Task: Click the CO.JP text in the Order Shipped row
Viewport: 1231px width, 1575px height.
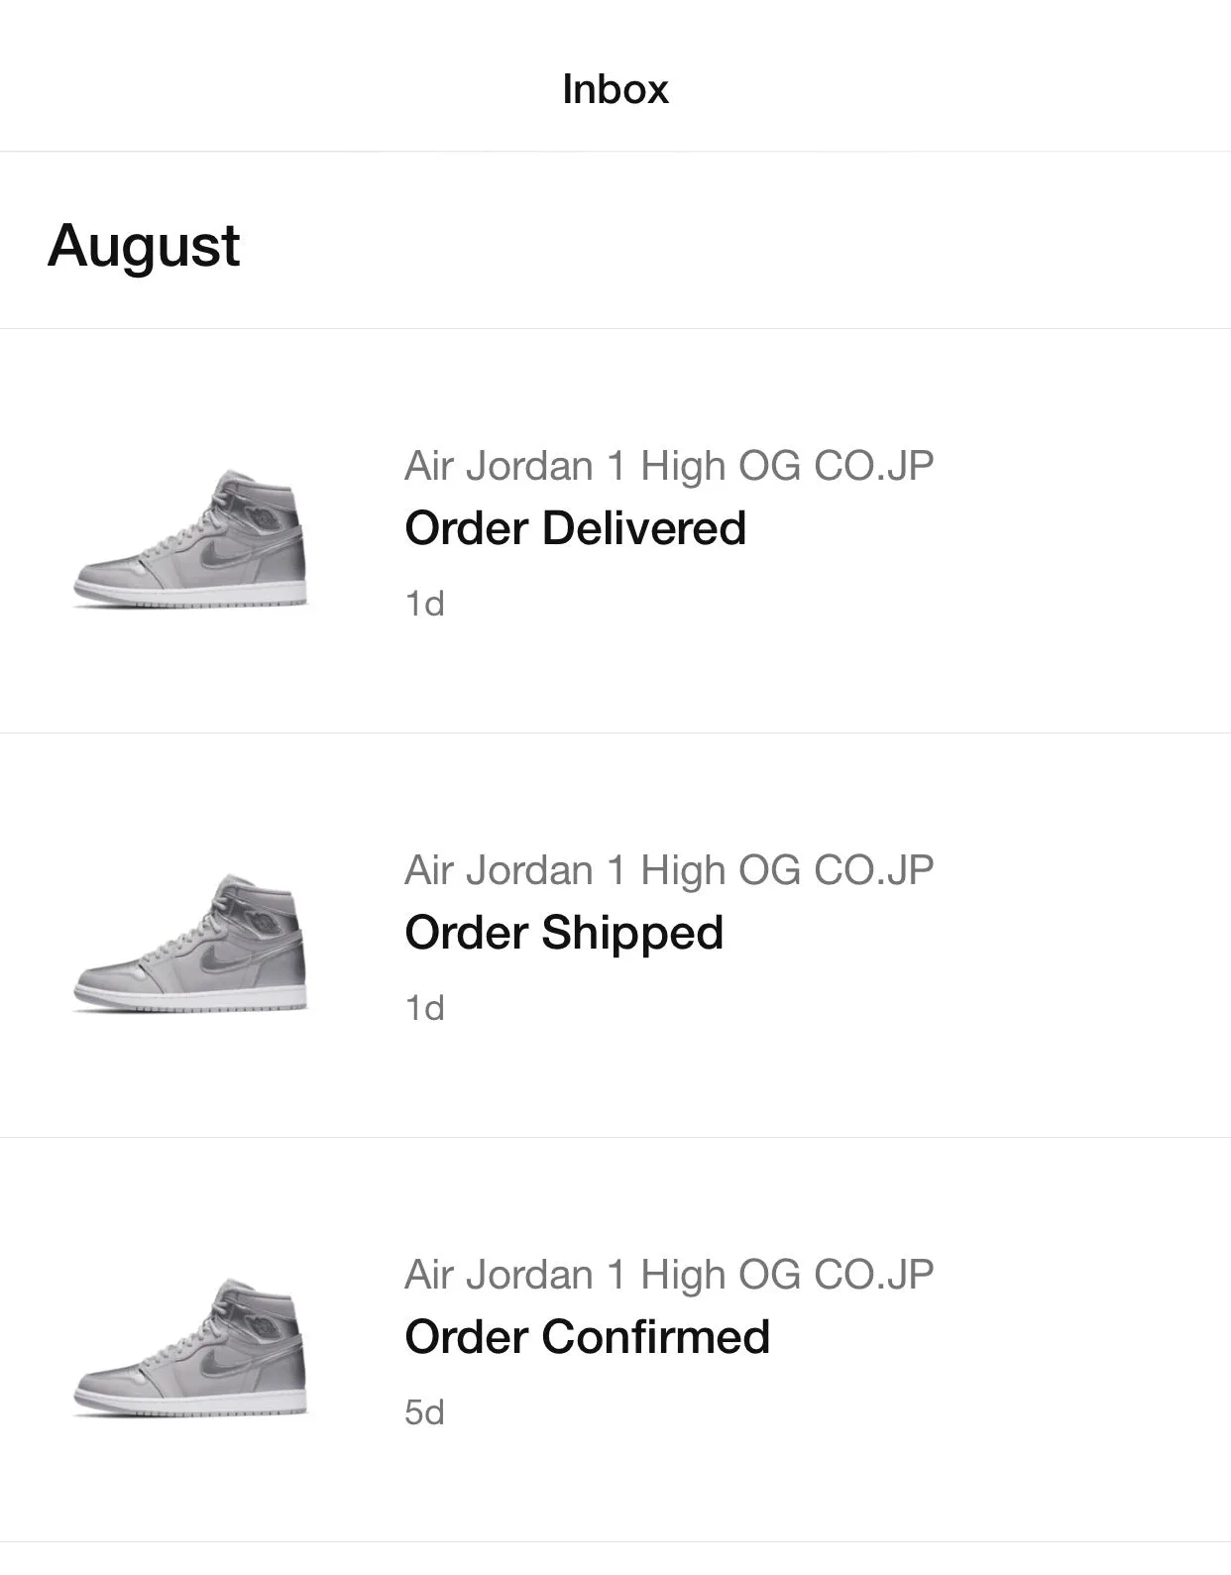Action: (873, 870)
